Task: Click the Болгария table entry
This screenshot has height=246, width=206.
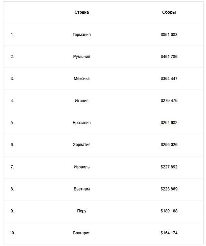Action: (82, 233)
